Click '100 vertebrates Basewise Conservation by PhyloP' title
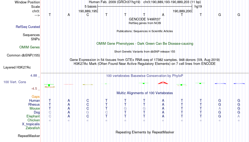Screen dimensions: 249x142 pyautogui.click(x=145, y=76)
